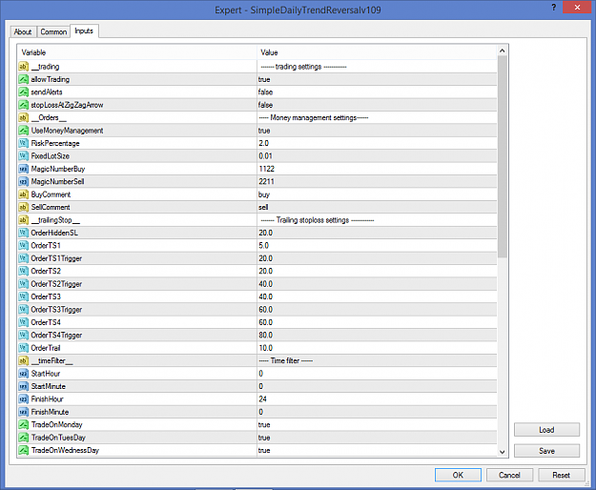Select the FinishHour value 24
This screenshot has width=596, height=490.
(262, 398)
